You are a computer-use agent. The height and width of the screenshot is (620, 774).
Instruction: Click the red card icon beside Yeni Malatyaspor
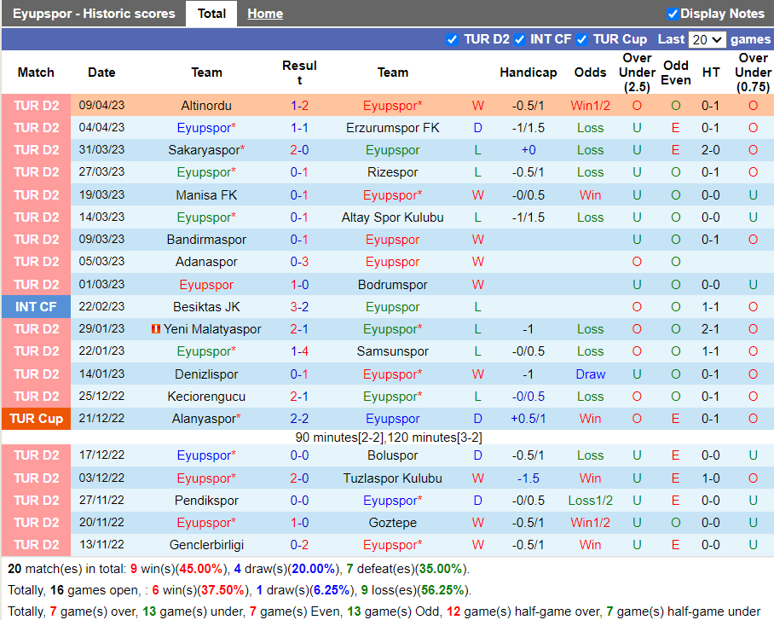(155, 329)
